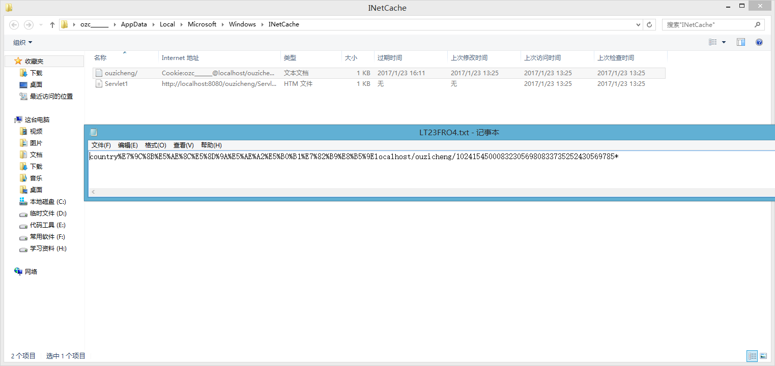This screenshot has height=366, width=775.
Task: Open 图片 folder in sidebar
Action: click(31, 143)
